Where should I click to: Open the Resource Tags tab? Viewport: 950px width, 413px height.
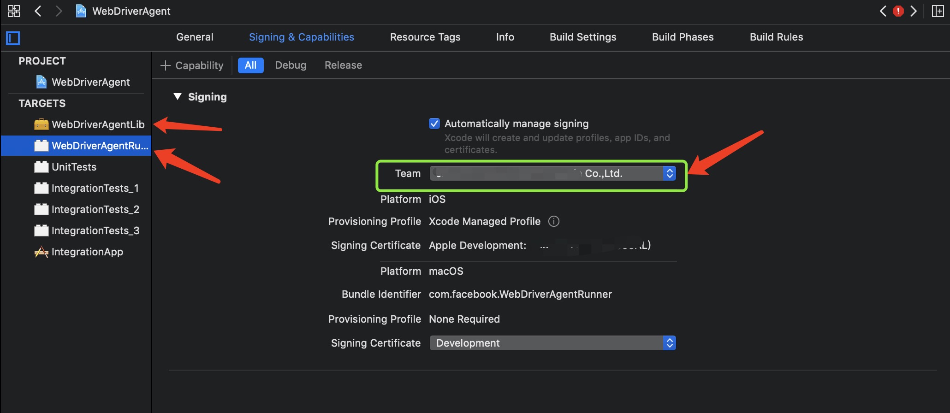(425, 37)
